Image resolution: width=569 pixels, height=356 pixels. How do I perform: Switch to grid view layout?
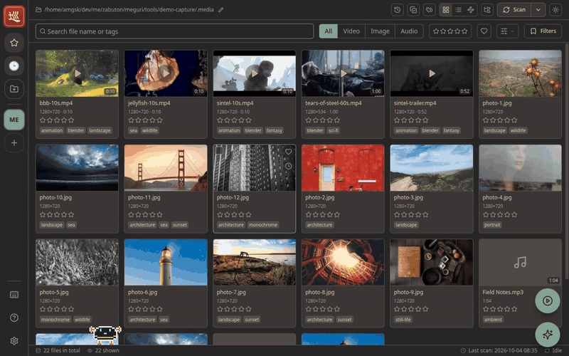click(x=446, y=10)
